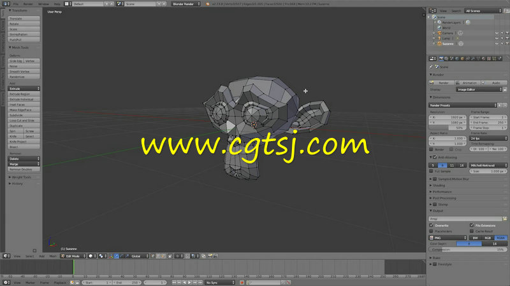The image size is (510, 286).
Task: Open the Window menu
Action: pyautogui.click(x=43, y=4)
